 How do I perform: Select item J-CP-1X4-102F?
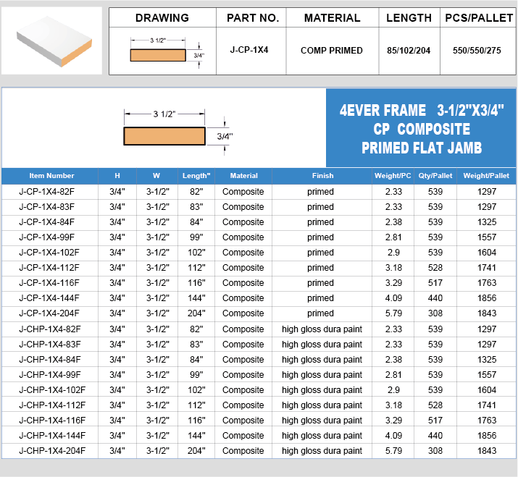49,253
